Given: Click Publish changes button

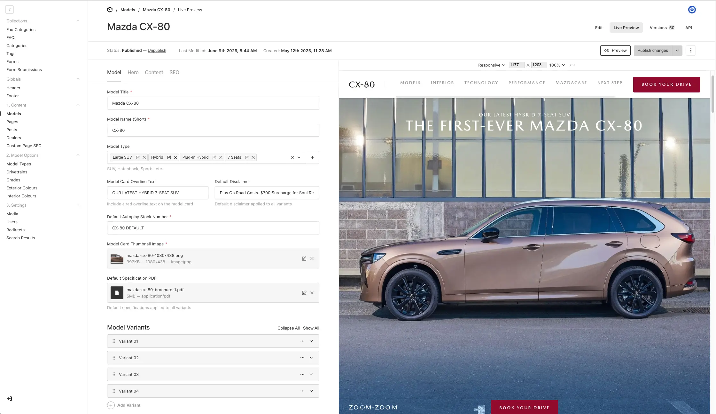Looking at the screenshot, I should coord(653,51).
